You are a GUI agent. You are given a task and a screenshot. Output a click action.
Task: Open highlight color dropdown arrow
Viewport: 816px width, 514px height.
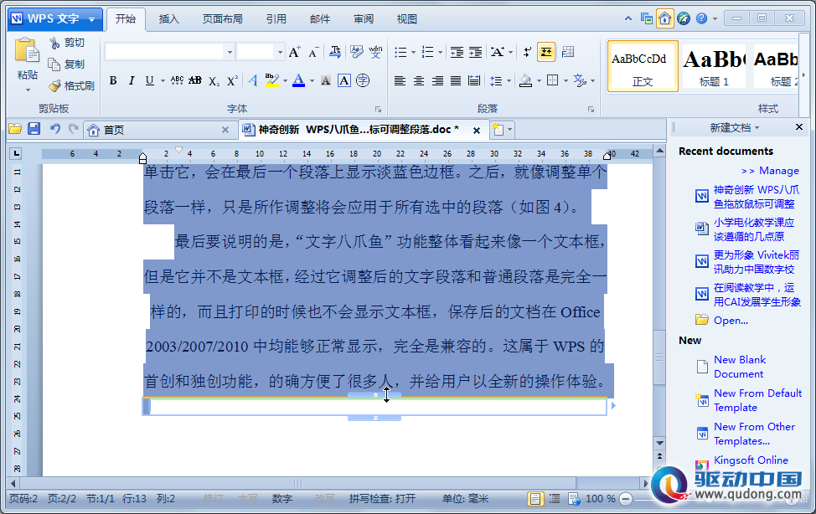[285, 80]
